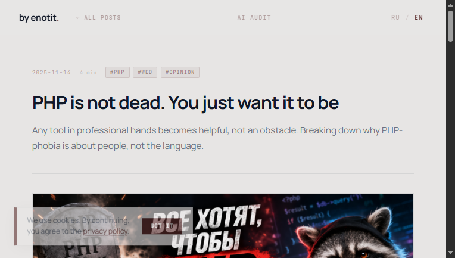Click the article title 'PHP is not dead'
This screenshot has width=455, height=258.
click(x=185, y=102)
